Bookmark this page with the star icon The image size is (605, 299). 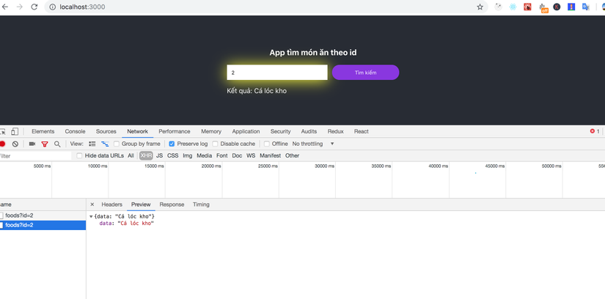tap(480, 7)
